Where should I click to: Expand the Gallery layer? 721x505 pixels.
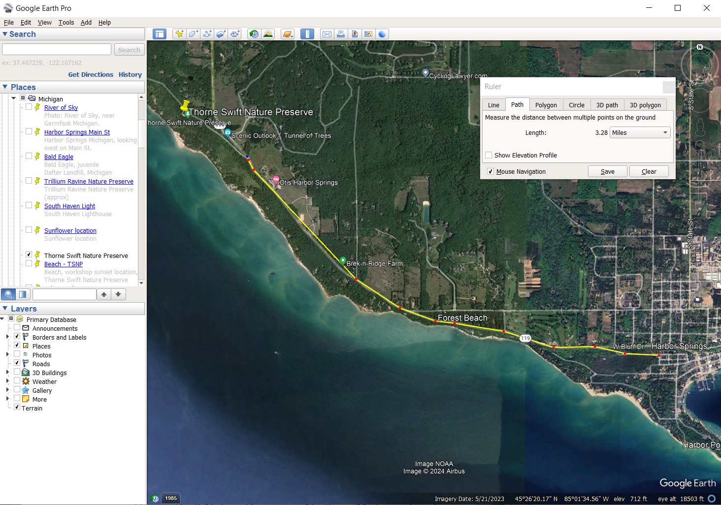[x=7, y=390]
